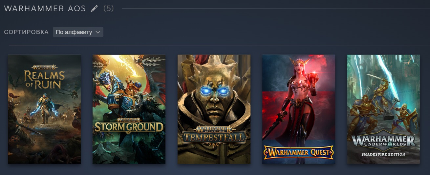This screenshot has width=430, height=175.
Task: Click the Tempestfall title plaque
Action: [x=214, y=135]
